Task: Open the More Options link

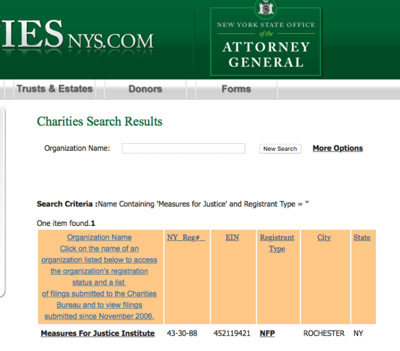Action: pyautogui.click(x=338, y=148)
